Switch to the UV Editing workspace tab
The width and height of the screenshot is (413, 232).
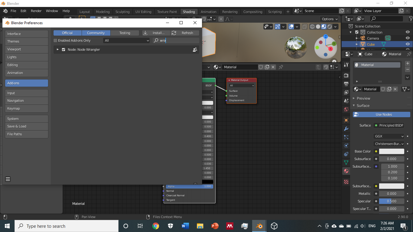coord(143,12)
